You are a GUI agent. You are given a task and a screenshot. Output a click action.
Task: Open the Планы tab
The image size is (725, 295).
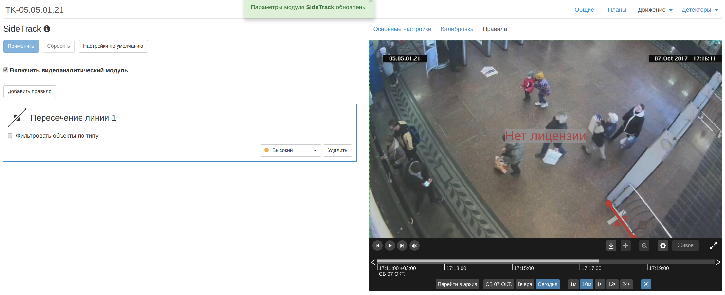617,10
